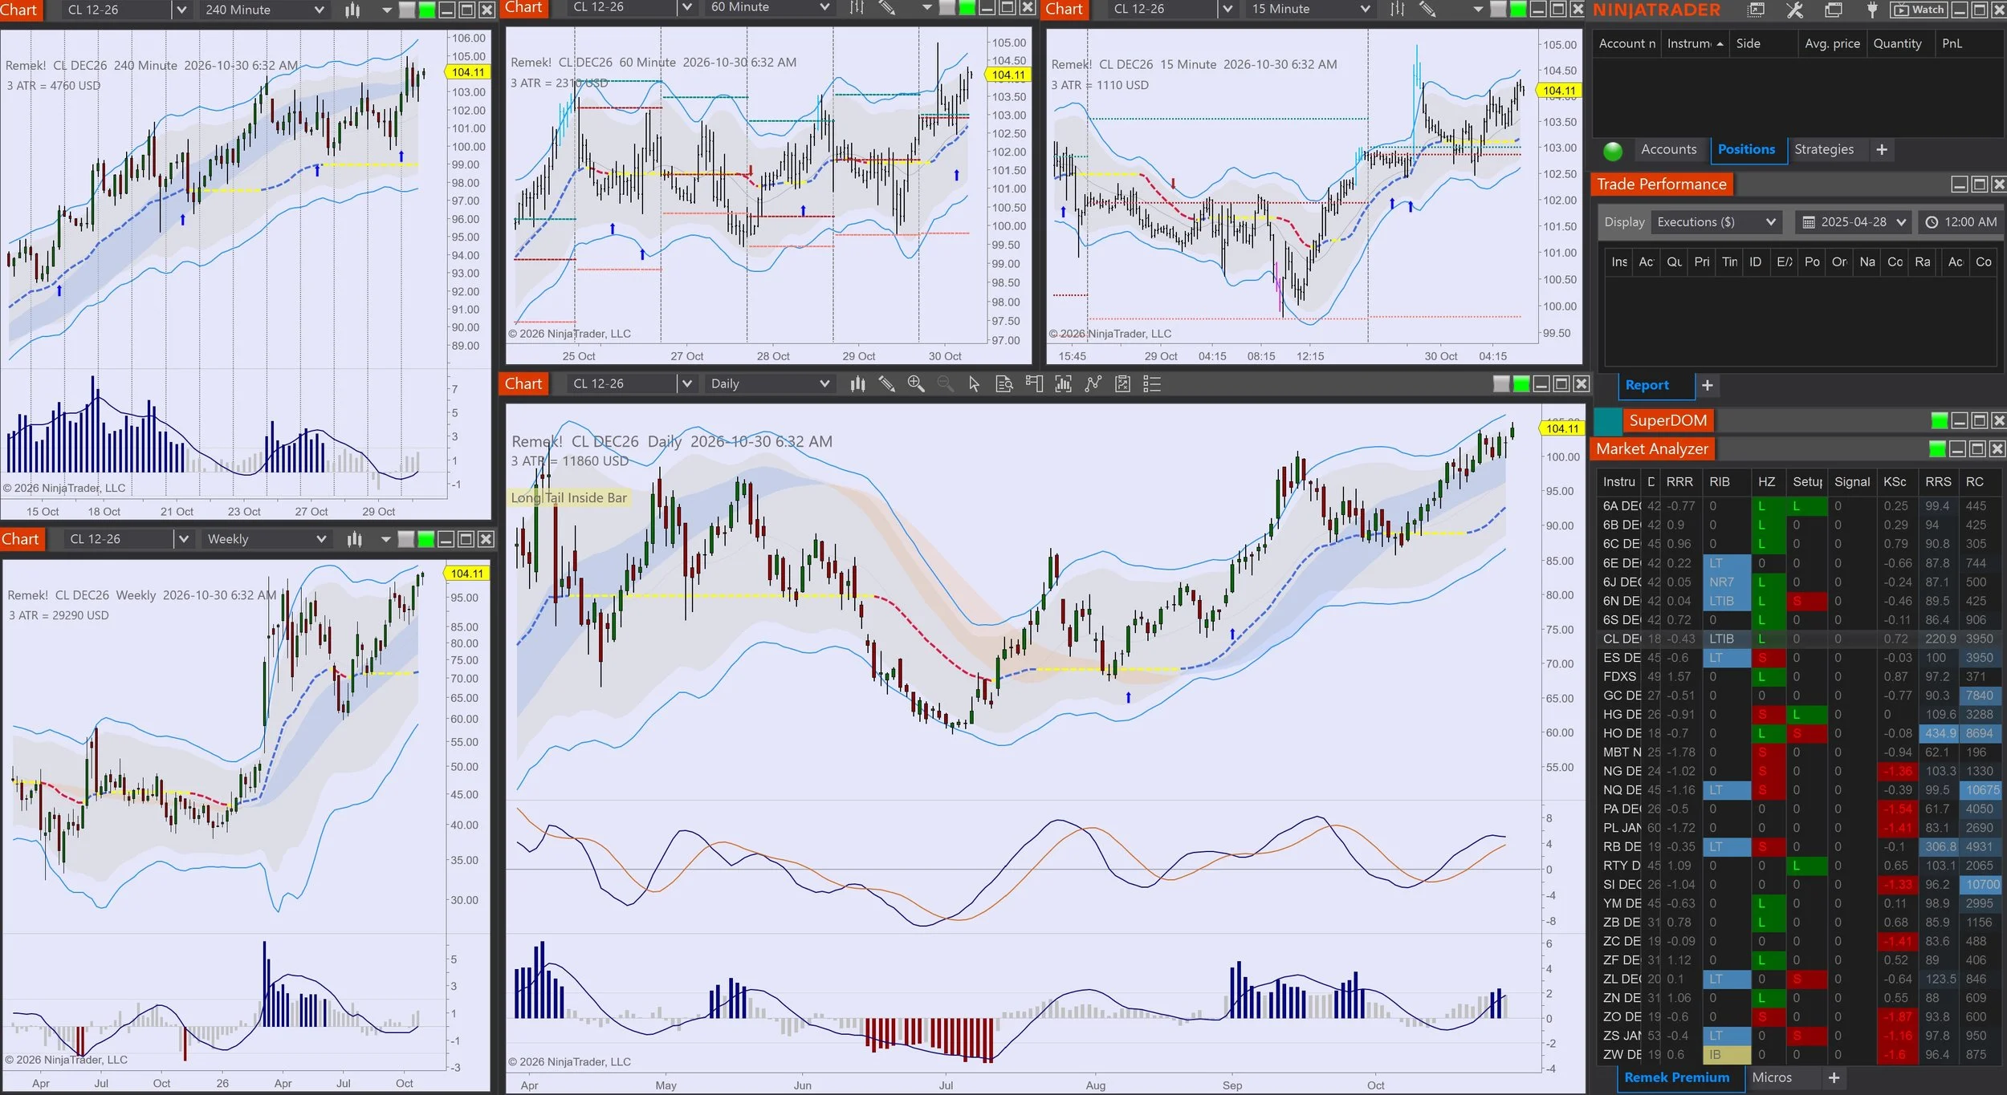Image resolution: width=2007 pixels, height=1095 pixels.
Task: Toggle gray interval link on Daily chart
Action: pyautogui.click(x=1501, y=384)
